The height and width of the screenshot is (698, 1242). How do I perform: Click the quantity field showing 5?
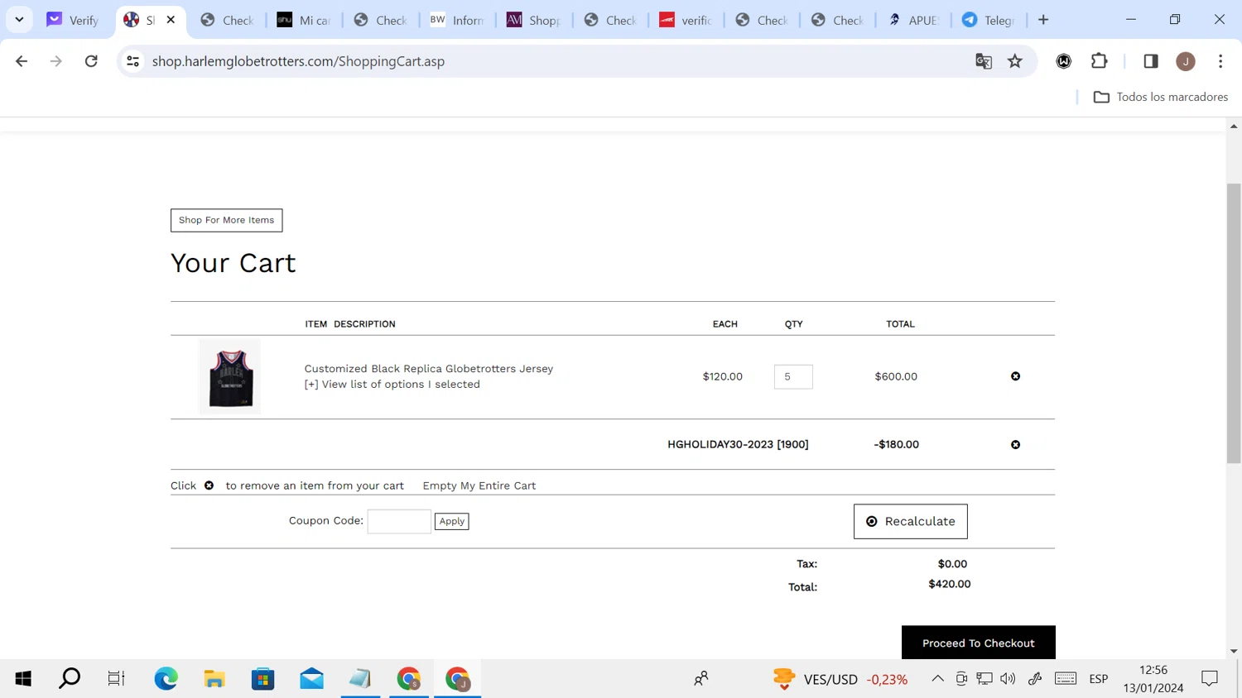(793, 376)
